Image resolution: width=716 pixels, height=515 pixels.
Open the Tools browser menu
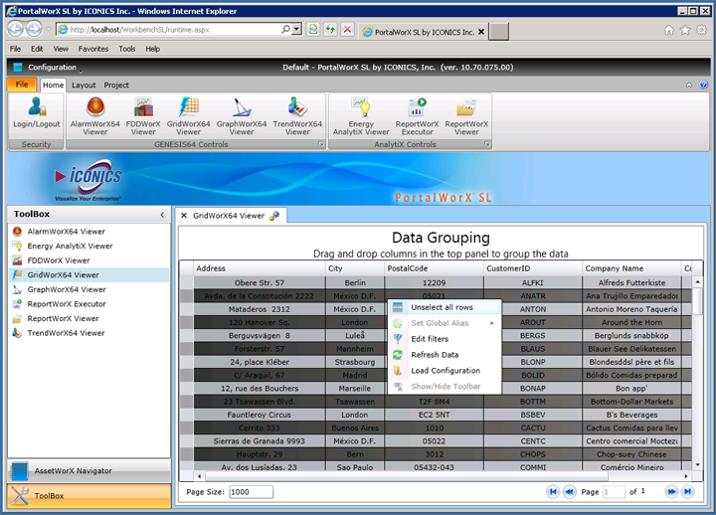(x=127, y=49)
